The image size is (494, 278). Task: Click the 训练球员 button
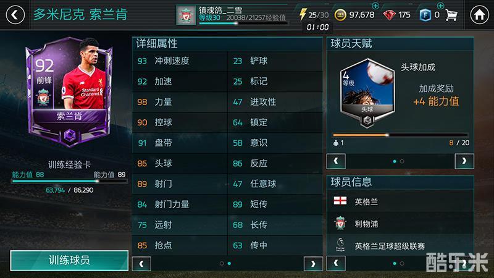(69, 260)
